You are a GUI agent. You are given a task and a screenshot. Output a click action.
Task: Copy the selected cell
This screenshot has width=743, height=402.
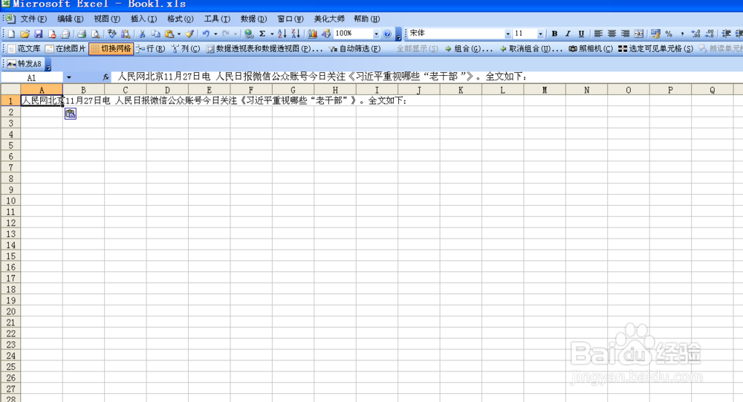(x=155, y=33)
